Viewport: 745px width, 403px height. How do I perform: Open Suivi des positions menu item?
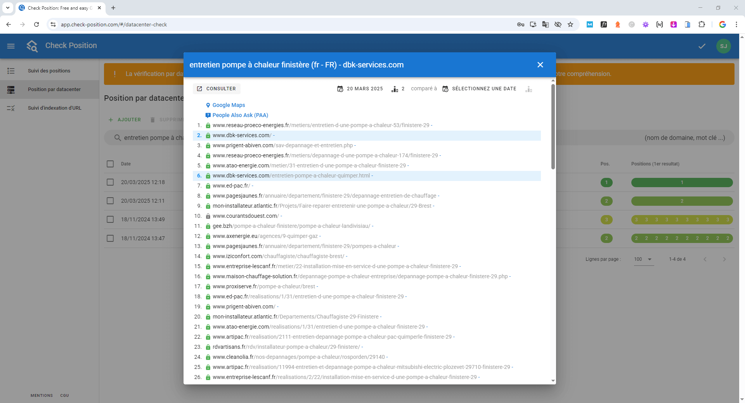pos(49,71)
